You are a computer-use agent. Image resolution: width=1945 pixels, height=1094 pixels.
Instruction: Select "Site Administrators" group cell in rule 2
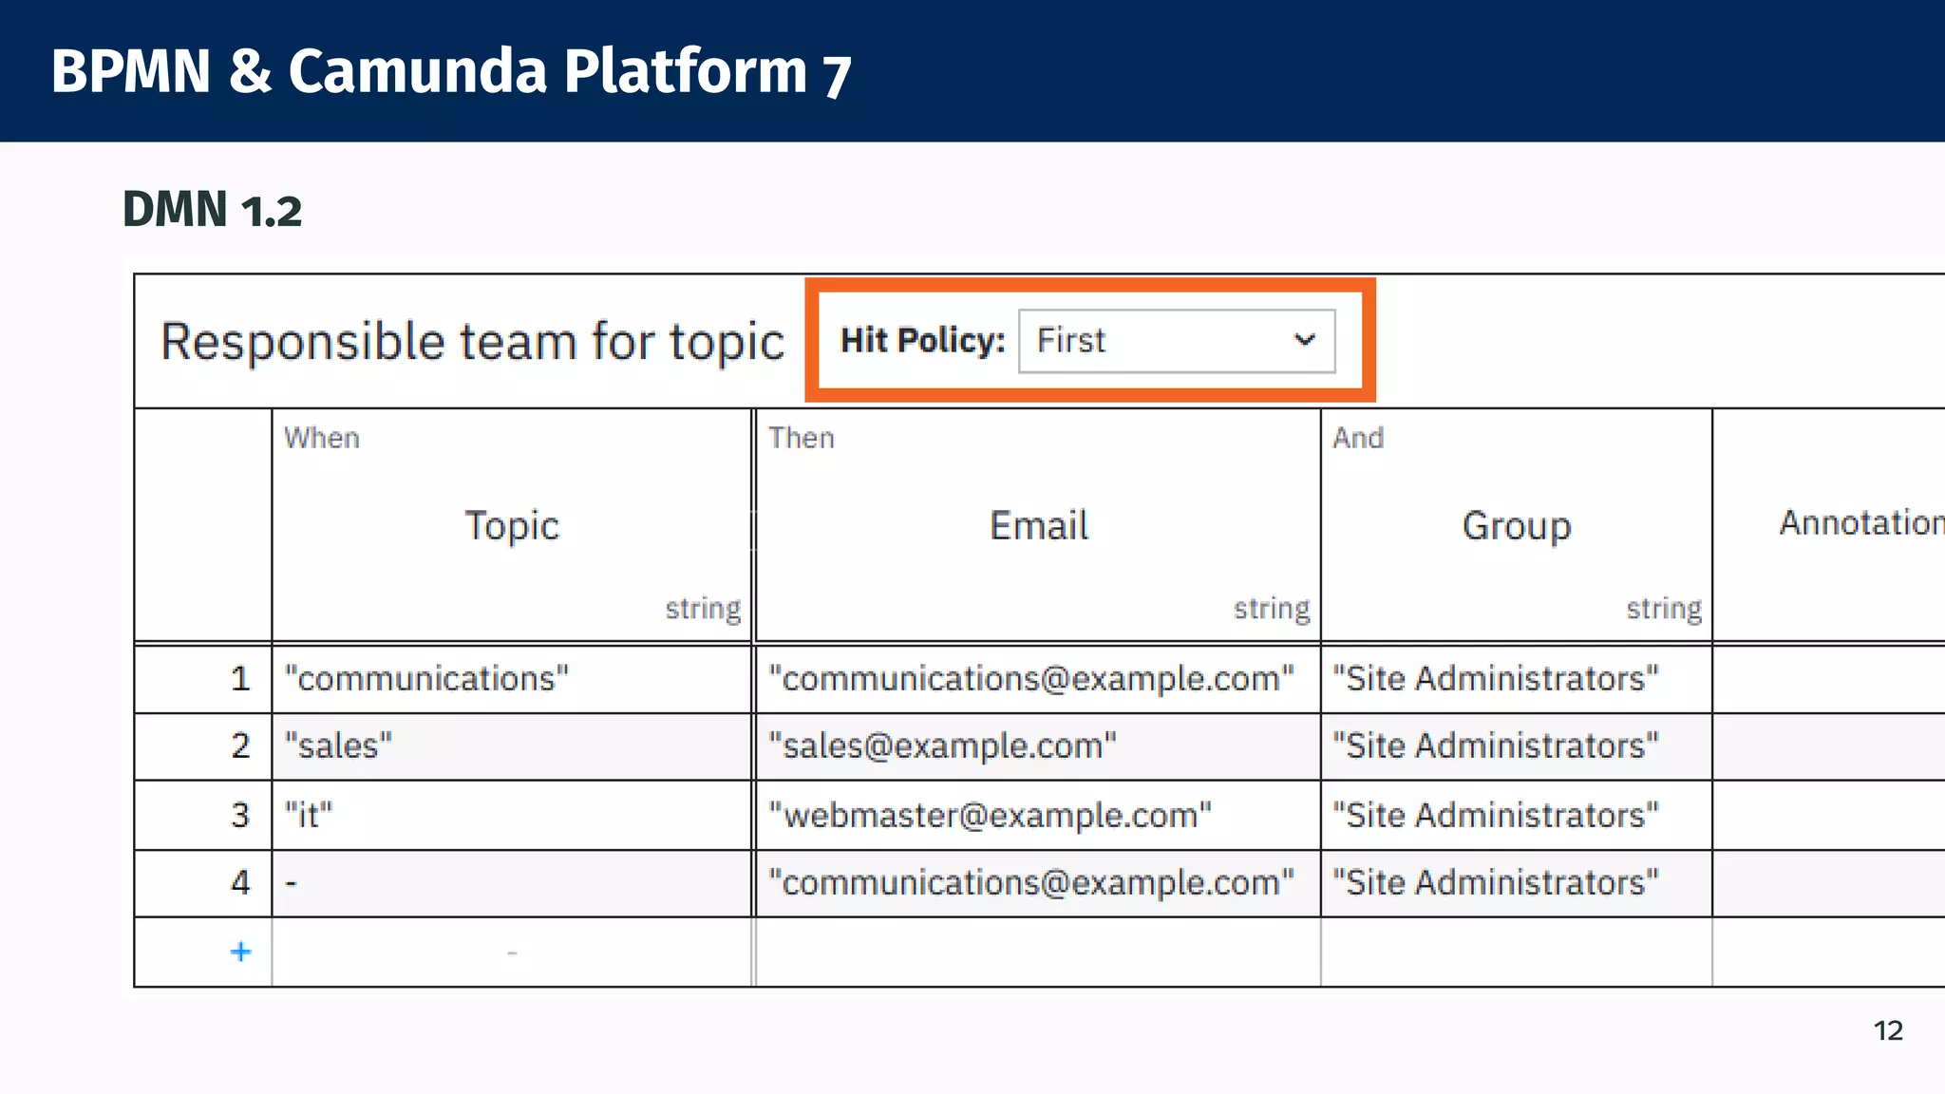click(1517, 746)
